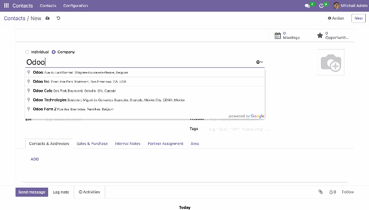This screenshot has height=210, width=369.
Task: Show followers count user icon
Action: coord(333,192)
